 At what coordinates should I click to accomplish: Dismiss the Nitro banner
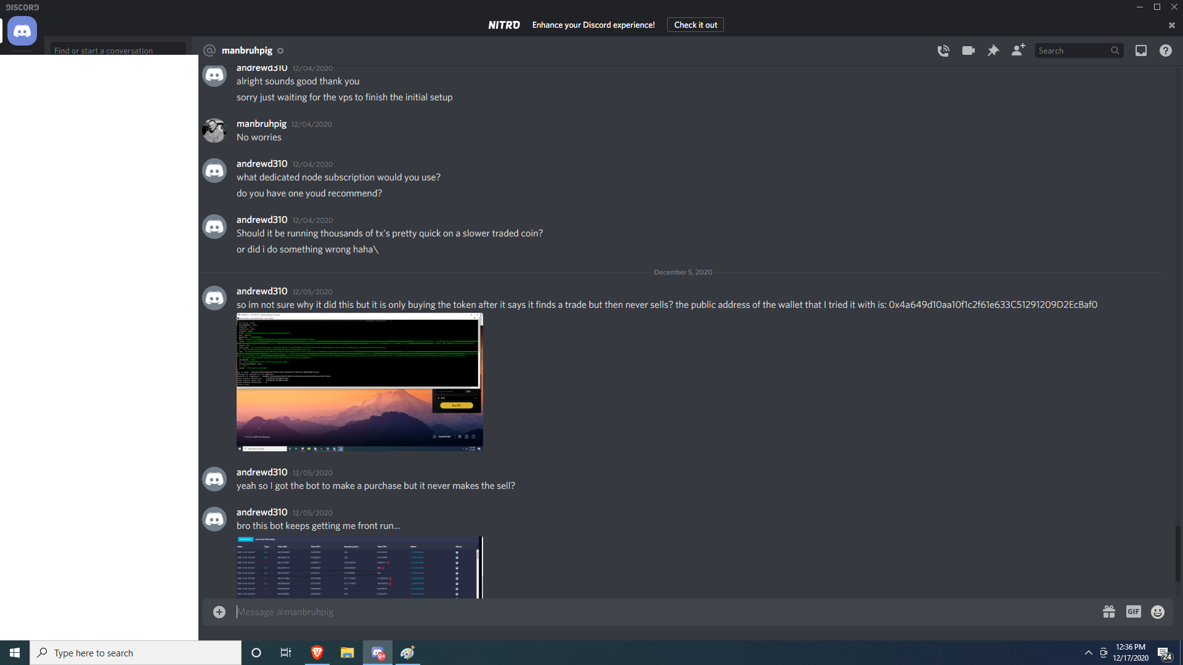[1171, 25]
